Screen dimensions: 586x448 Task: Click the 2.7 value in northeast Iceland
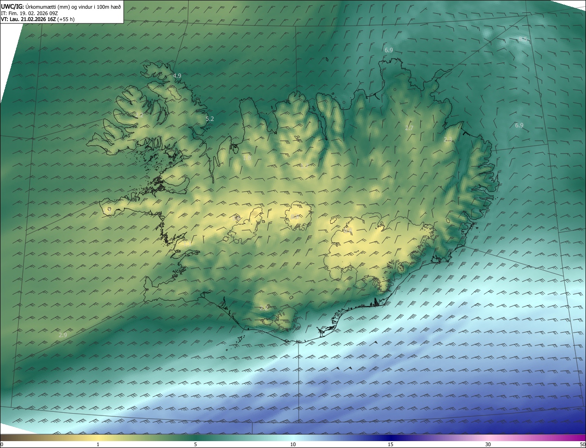(409, 128)
